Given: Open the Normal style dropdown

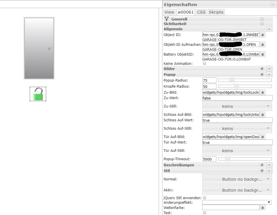Looking at the screenshot, I should tap(237, 179).
